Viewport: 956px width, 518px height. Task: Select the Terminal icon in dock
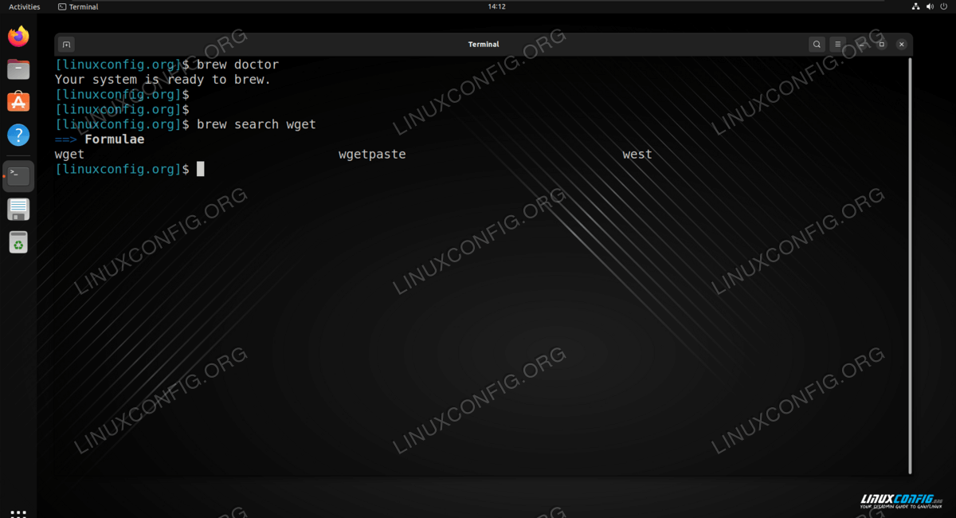click(x=18, y=177)
